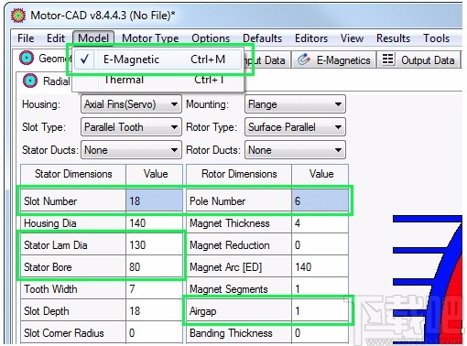Screen dimensions: 467x346
Task: Expand the Housing dropdown Axial Fins(Servo)
Action: (131, 104)
